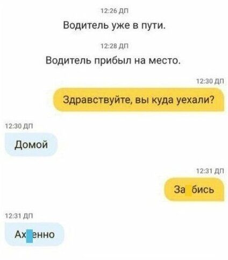The width and height of the screenshot is (228, 260).
Task: Tap the blue 'Домой' reply bubble
Action: [x=31, y=144]
